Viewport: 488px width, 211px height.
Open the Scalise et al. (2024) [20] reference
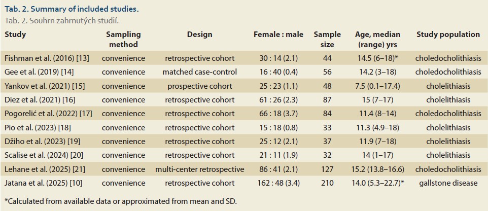tap(45, 155)
